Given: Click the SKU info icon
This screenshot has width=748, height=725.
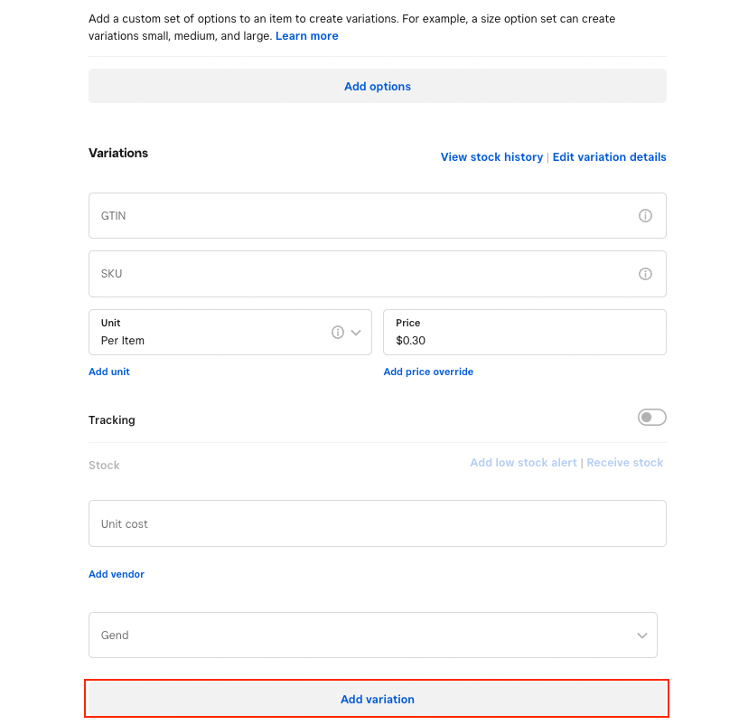Looking at the screenshot, I should pos(645,274).
